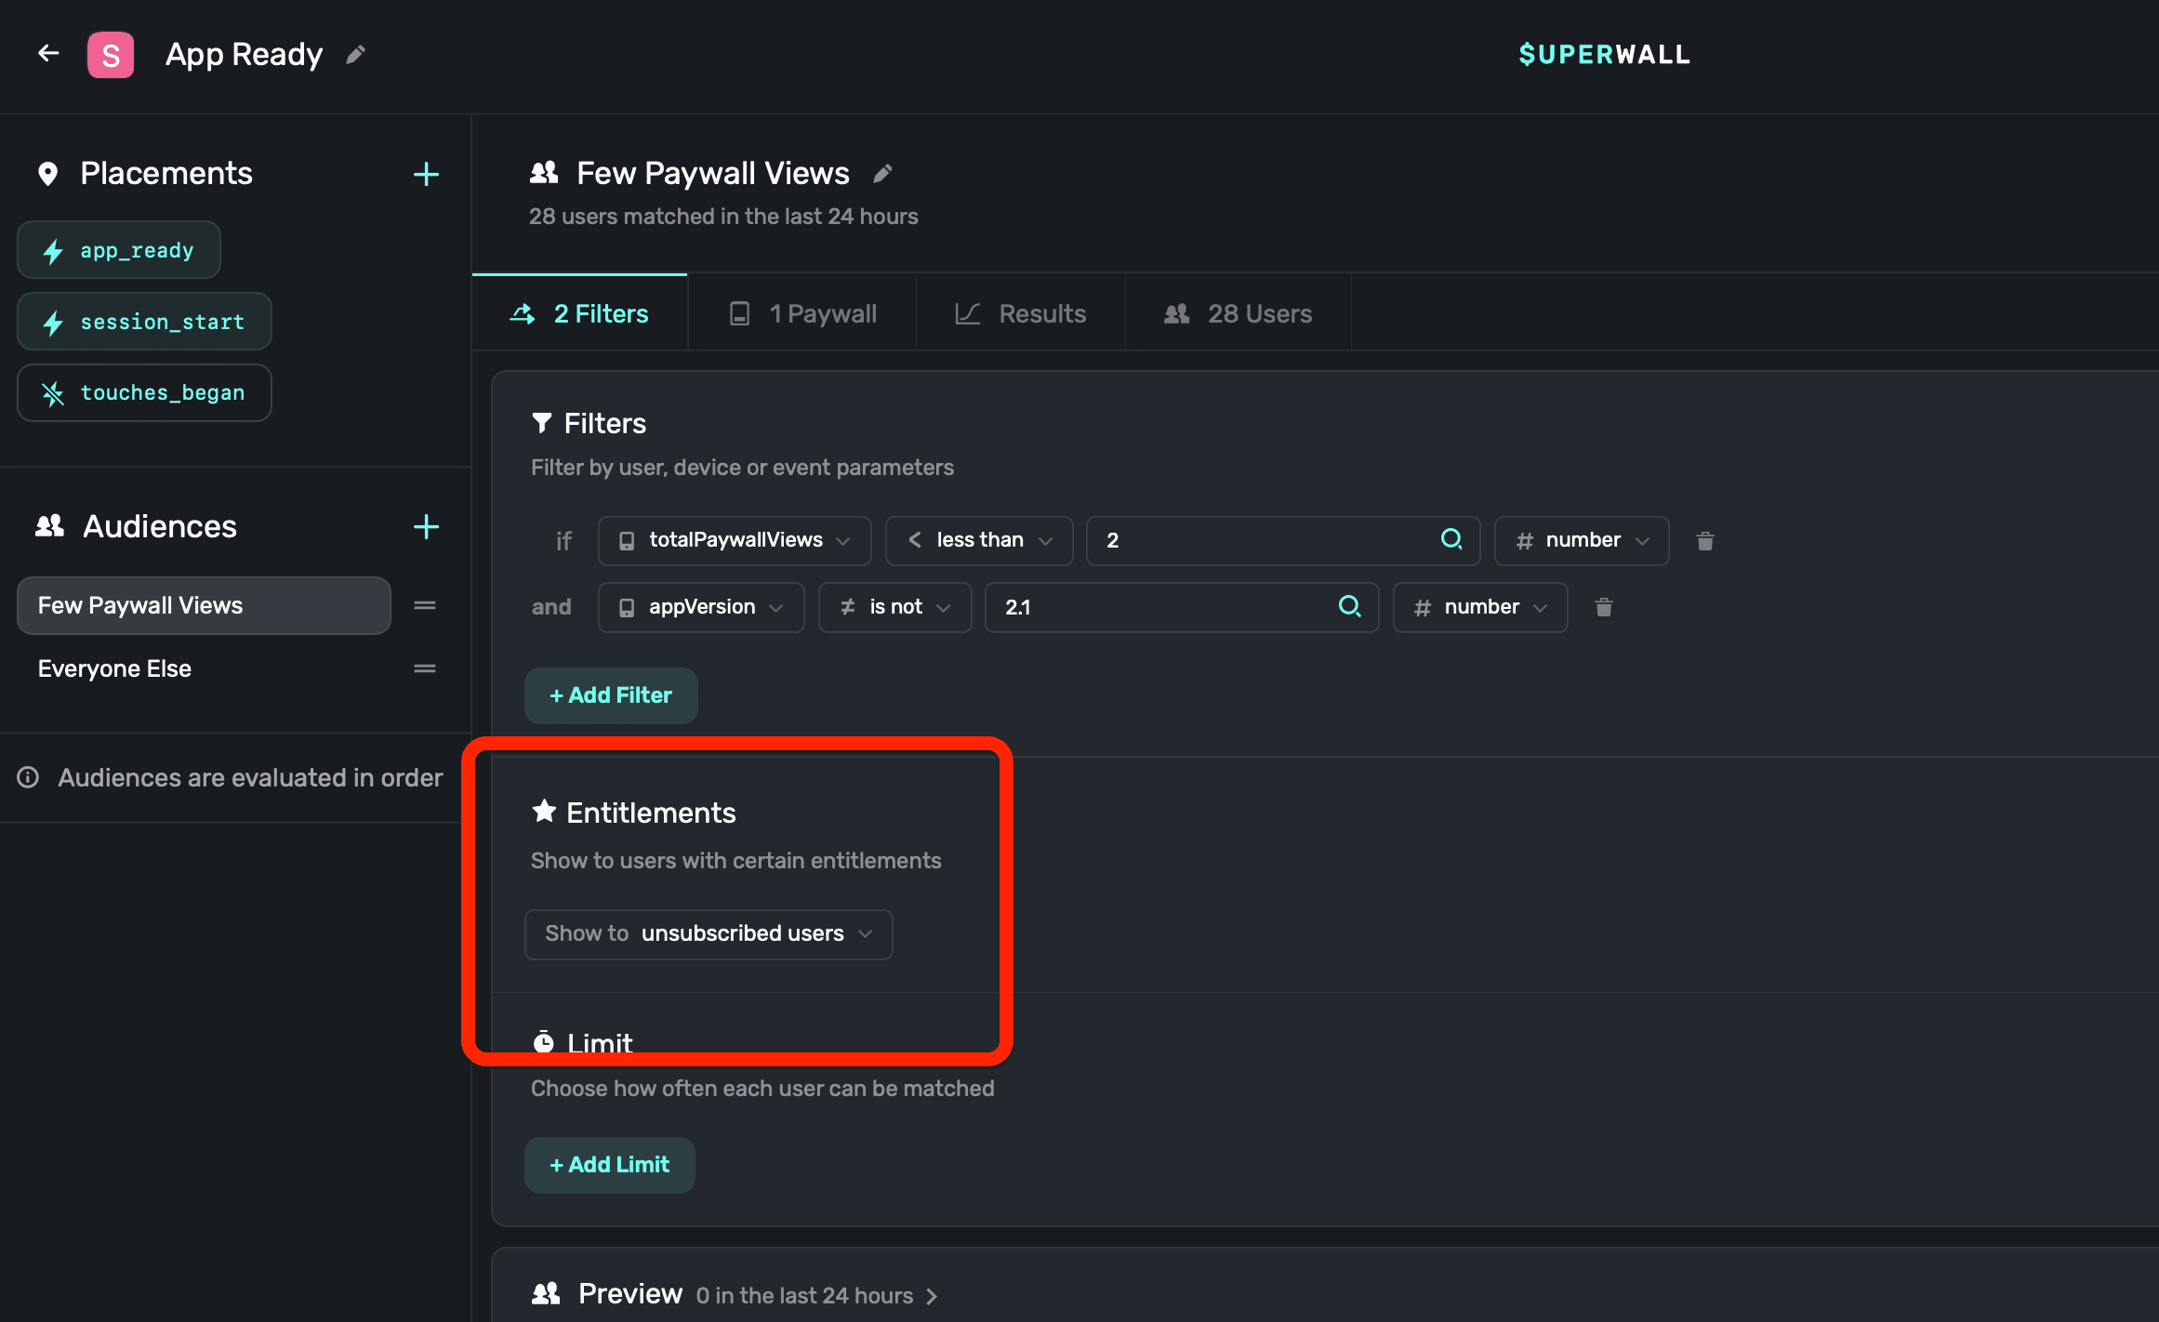This screenshot has width=2159, height=1322.
Task: Click the back arrow icon
Action: (x=48, y=54)
